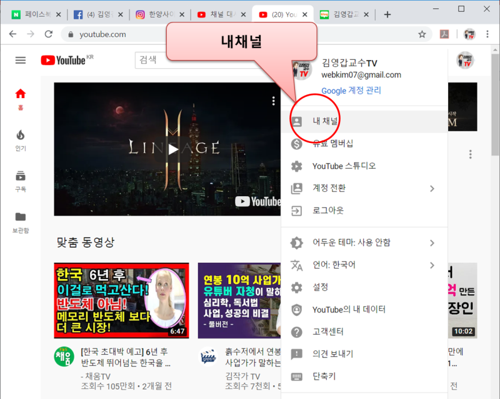500x399 pixels.
Task: Close the Instagram 한양사이 tab
Action: (182, 14)
